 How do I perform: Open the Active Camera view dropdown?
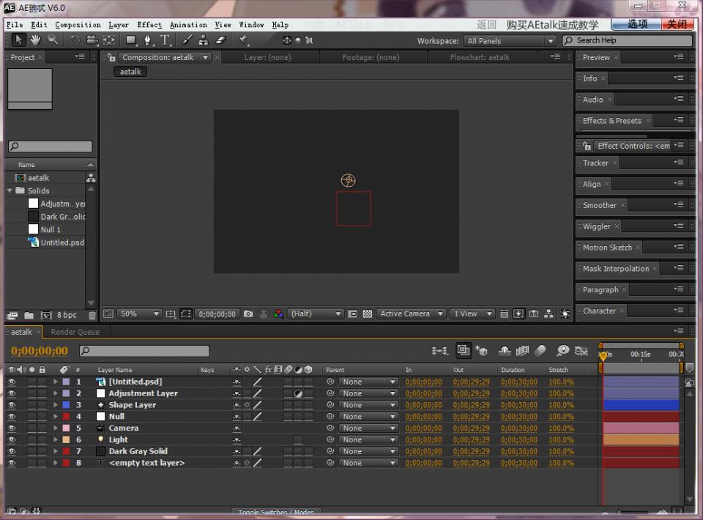pyautogui.click(x=412, y=314)
